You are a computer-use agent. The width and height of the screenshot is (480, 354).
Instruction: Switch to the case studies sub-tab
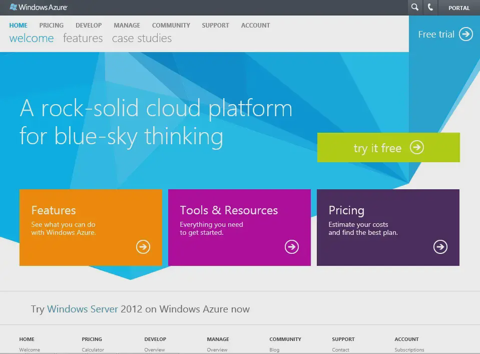(x=142, y=39)
